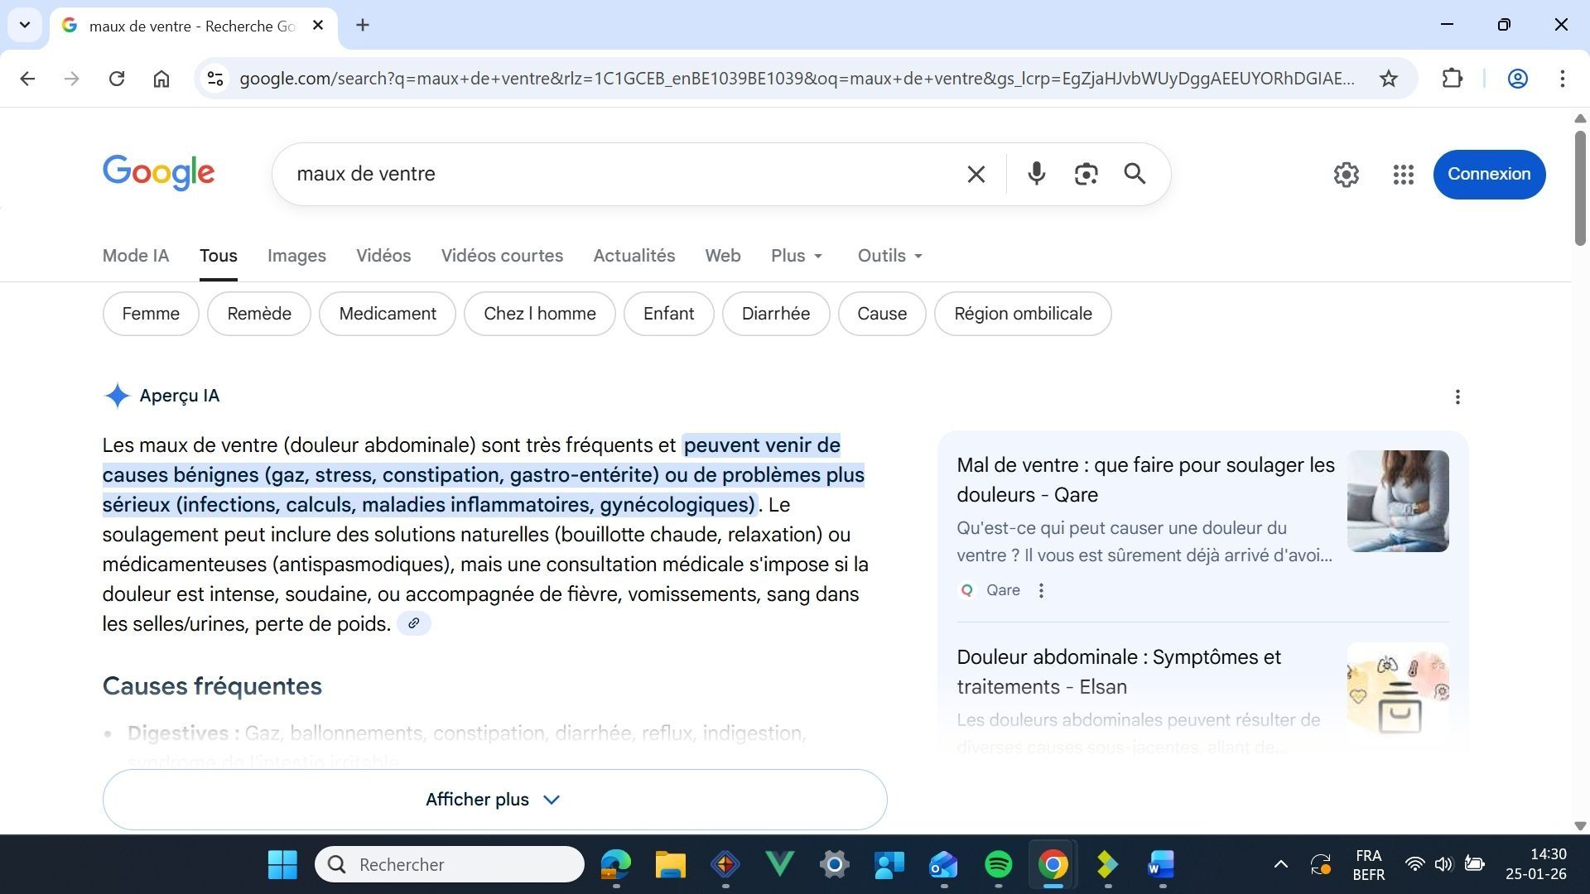Start voice search with the microphone icon
The width and height of the screenshot is (1590, 894).
point(1035,174)
